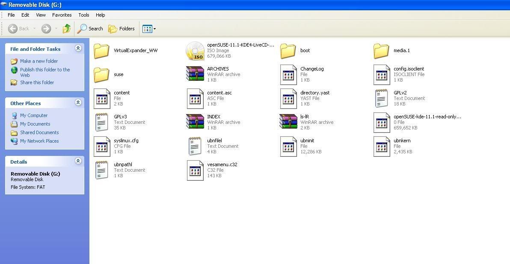The image size is (510, 264).
Task: Collapse the File and Folder Tasks panel
Action: coord(78,48)
